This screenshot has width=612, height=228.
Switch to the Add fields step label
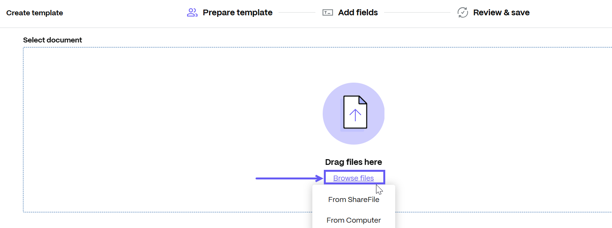tap(358, 13)
